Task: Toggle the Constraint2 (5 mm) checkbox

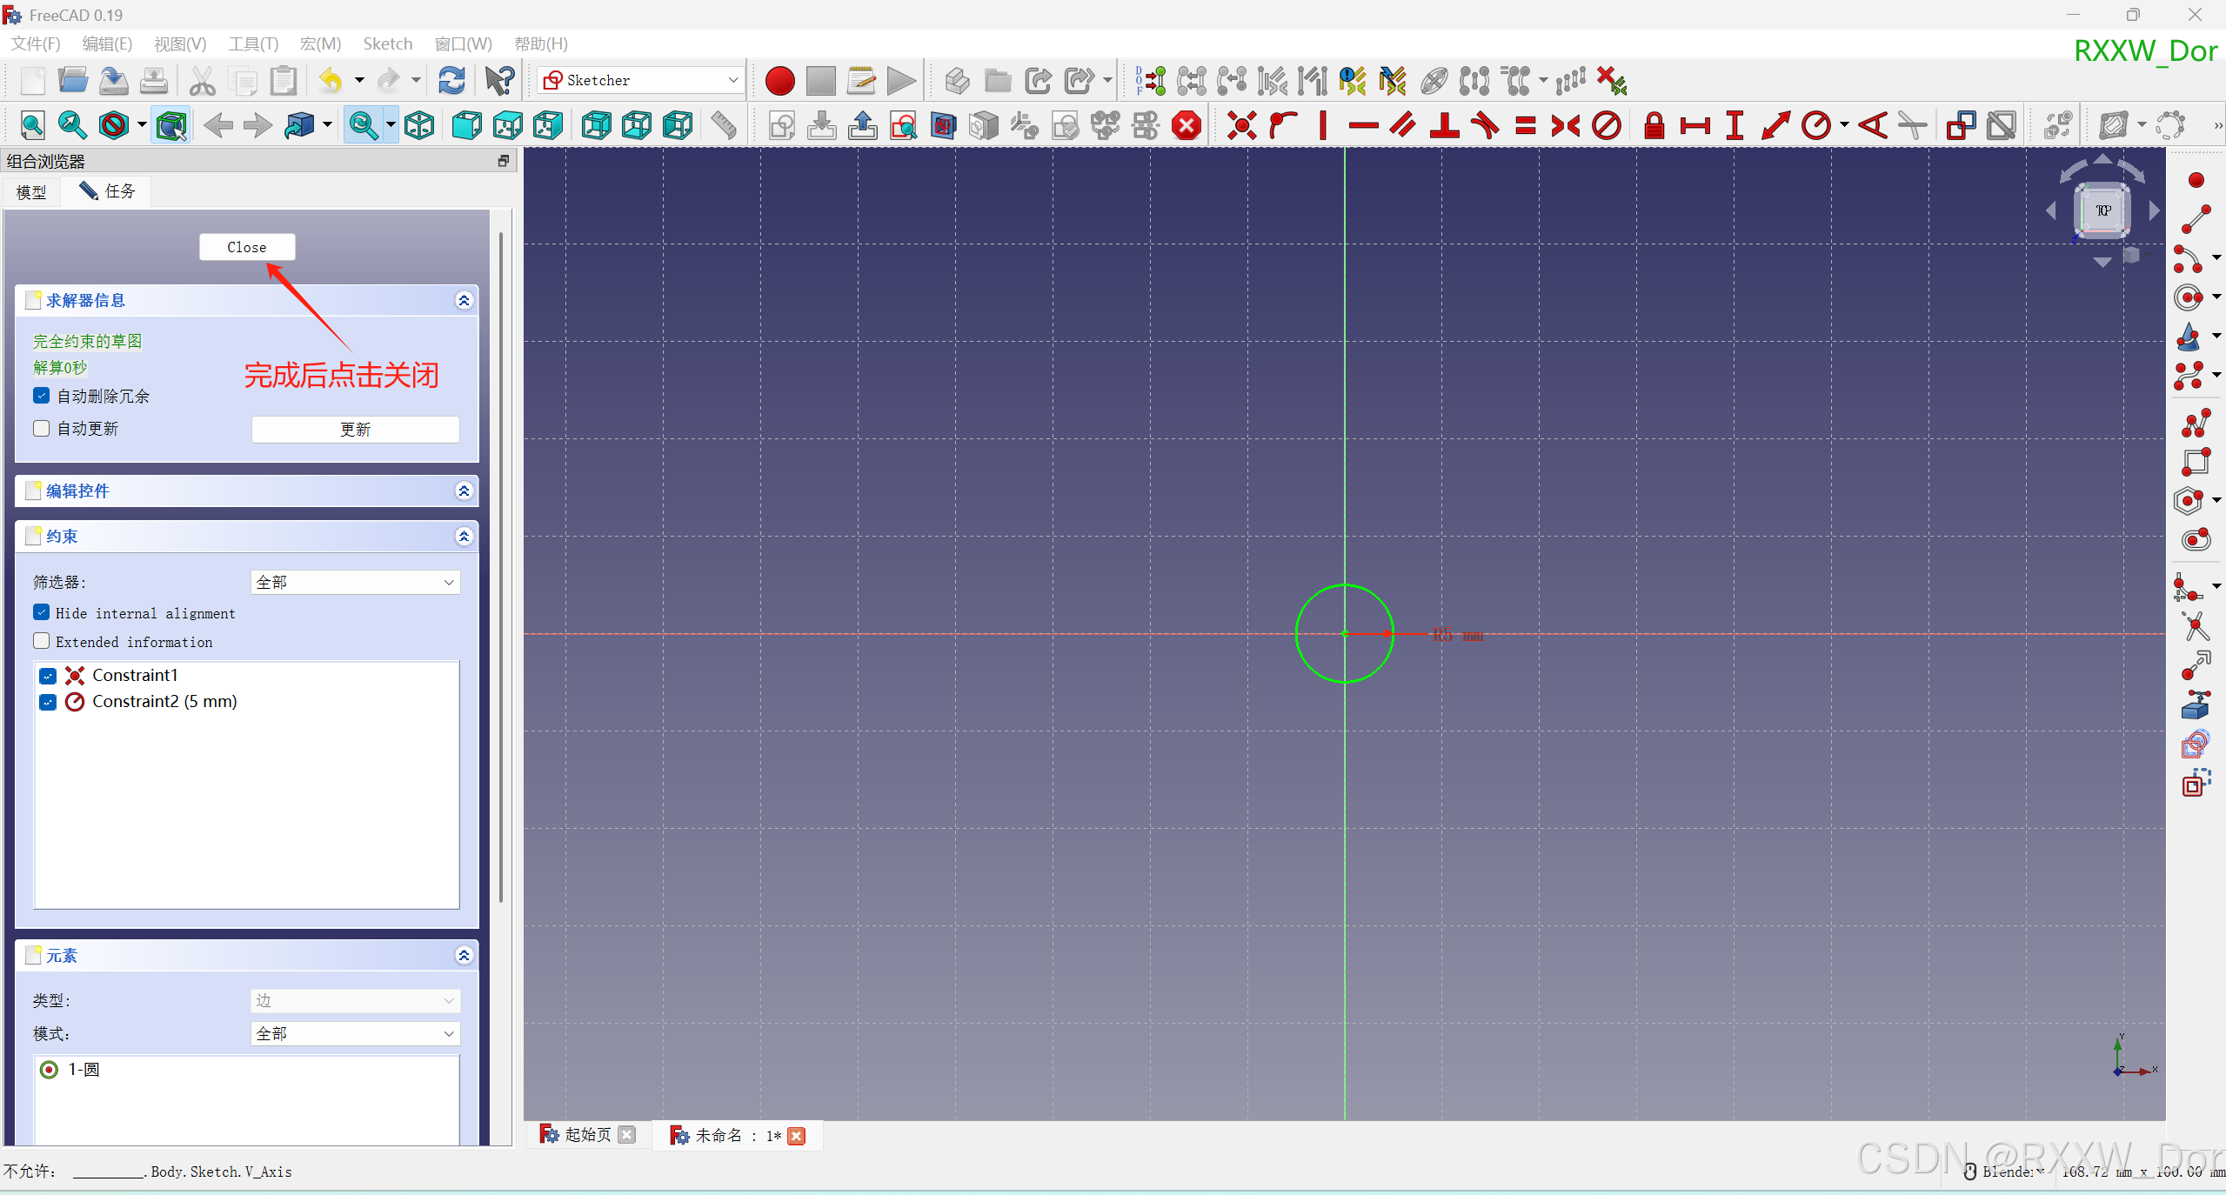Action: tap(48, 702)
